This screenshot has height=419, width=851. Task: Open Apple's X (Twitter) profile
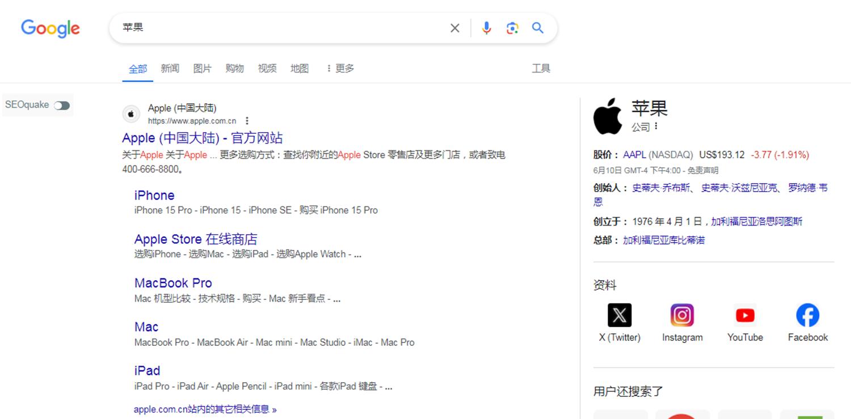(619, 315)
